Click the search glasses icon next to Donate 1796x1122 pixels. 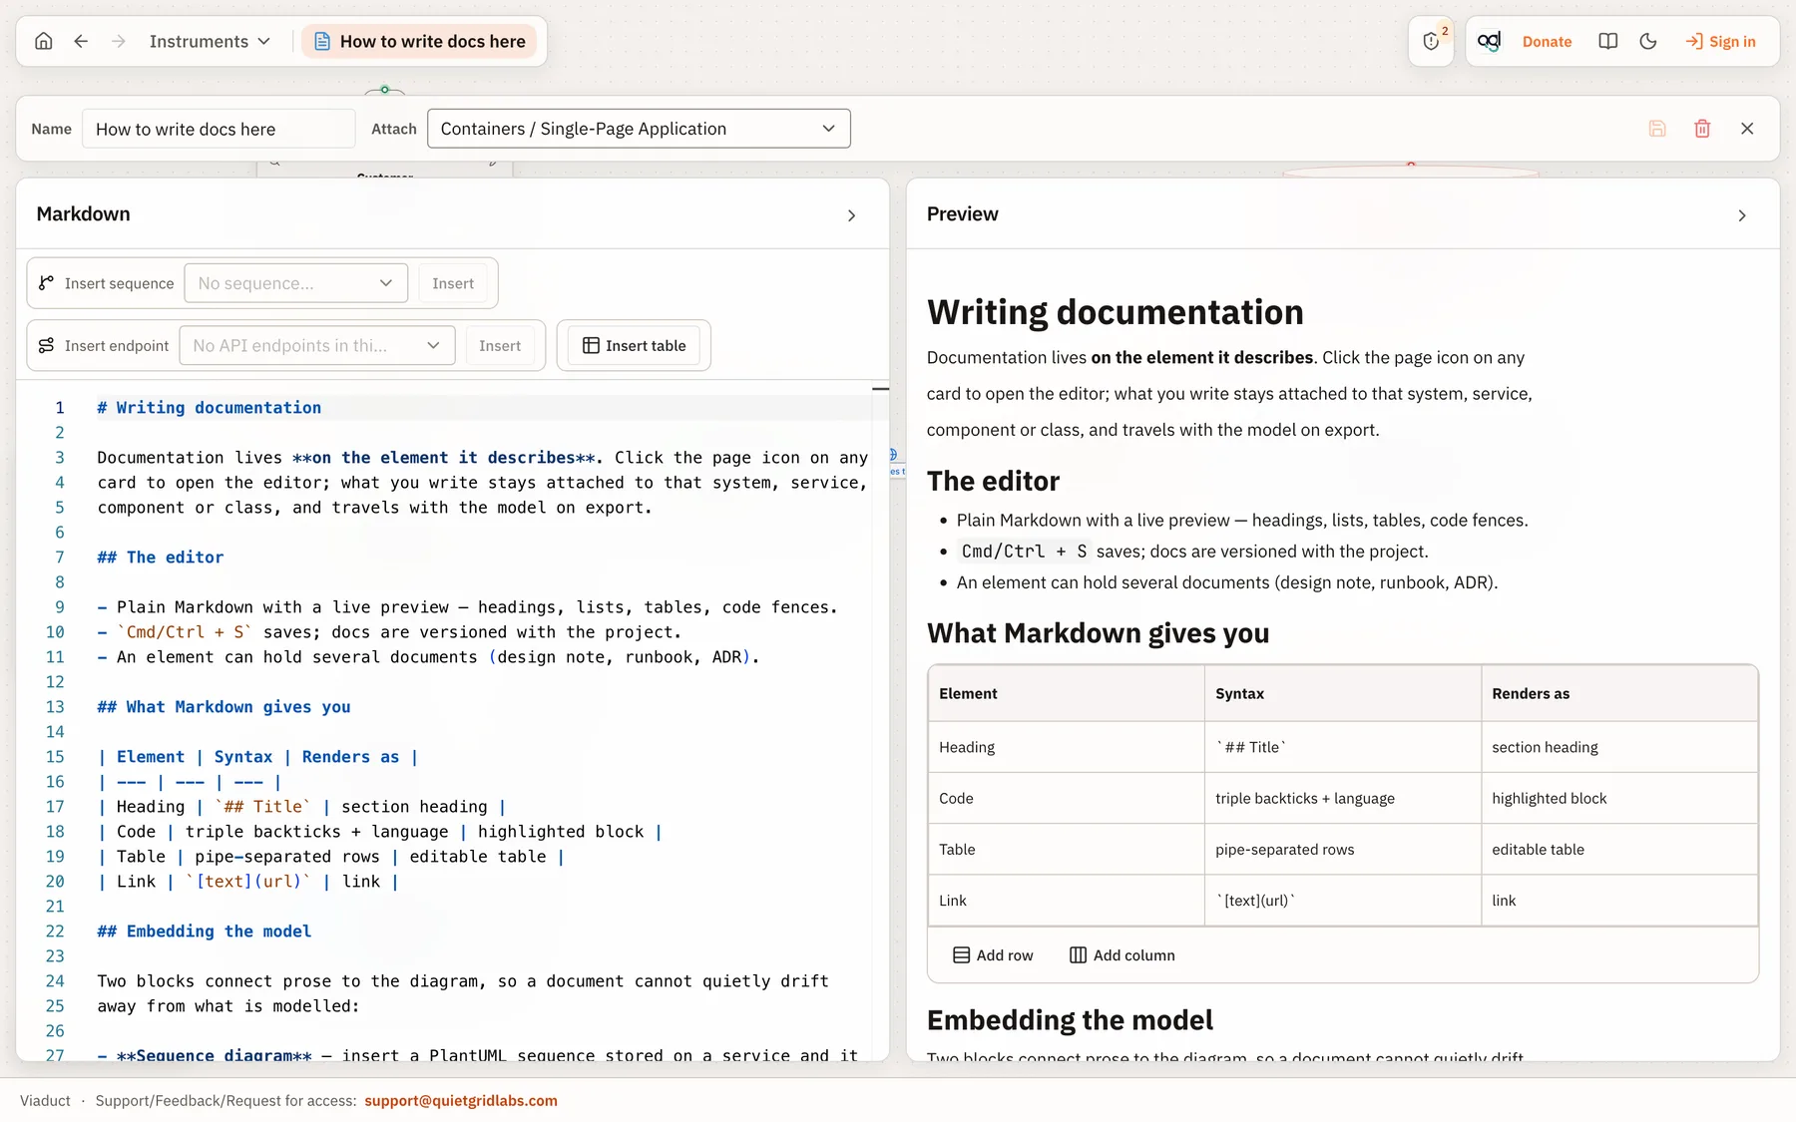(x=1490, y=41)
